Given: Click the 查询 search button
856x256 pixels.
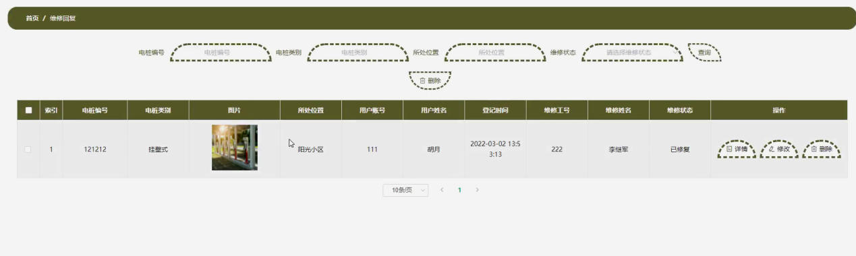Looking at the screenshot, I should coord(704,53).
